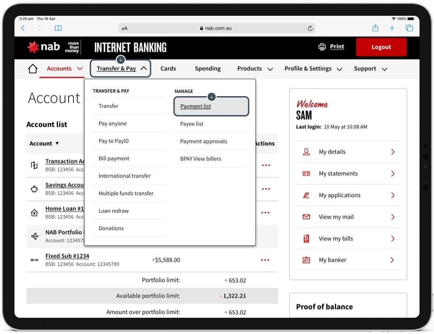Select International transfer
The width and height of the screenshot is (434, 334).
[x=129, y=176]
